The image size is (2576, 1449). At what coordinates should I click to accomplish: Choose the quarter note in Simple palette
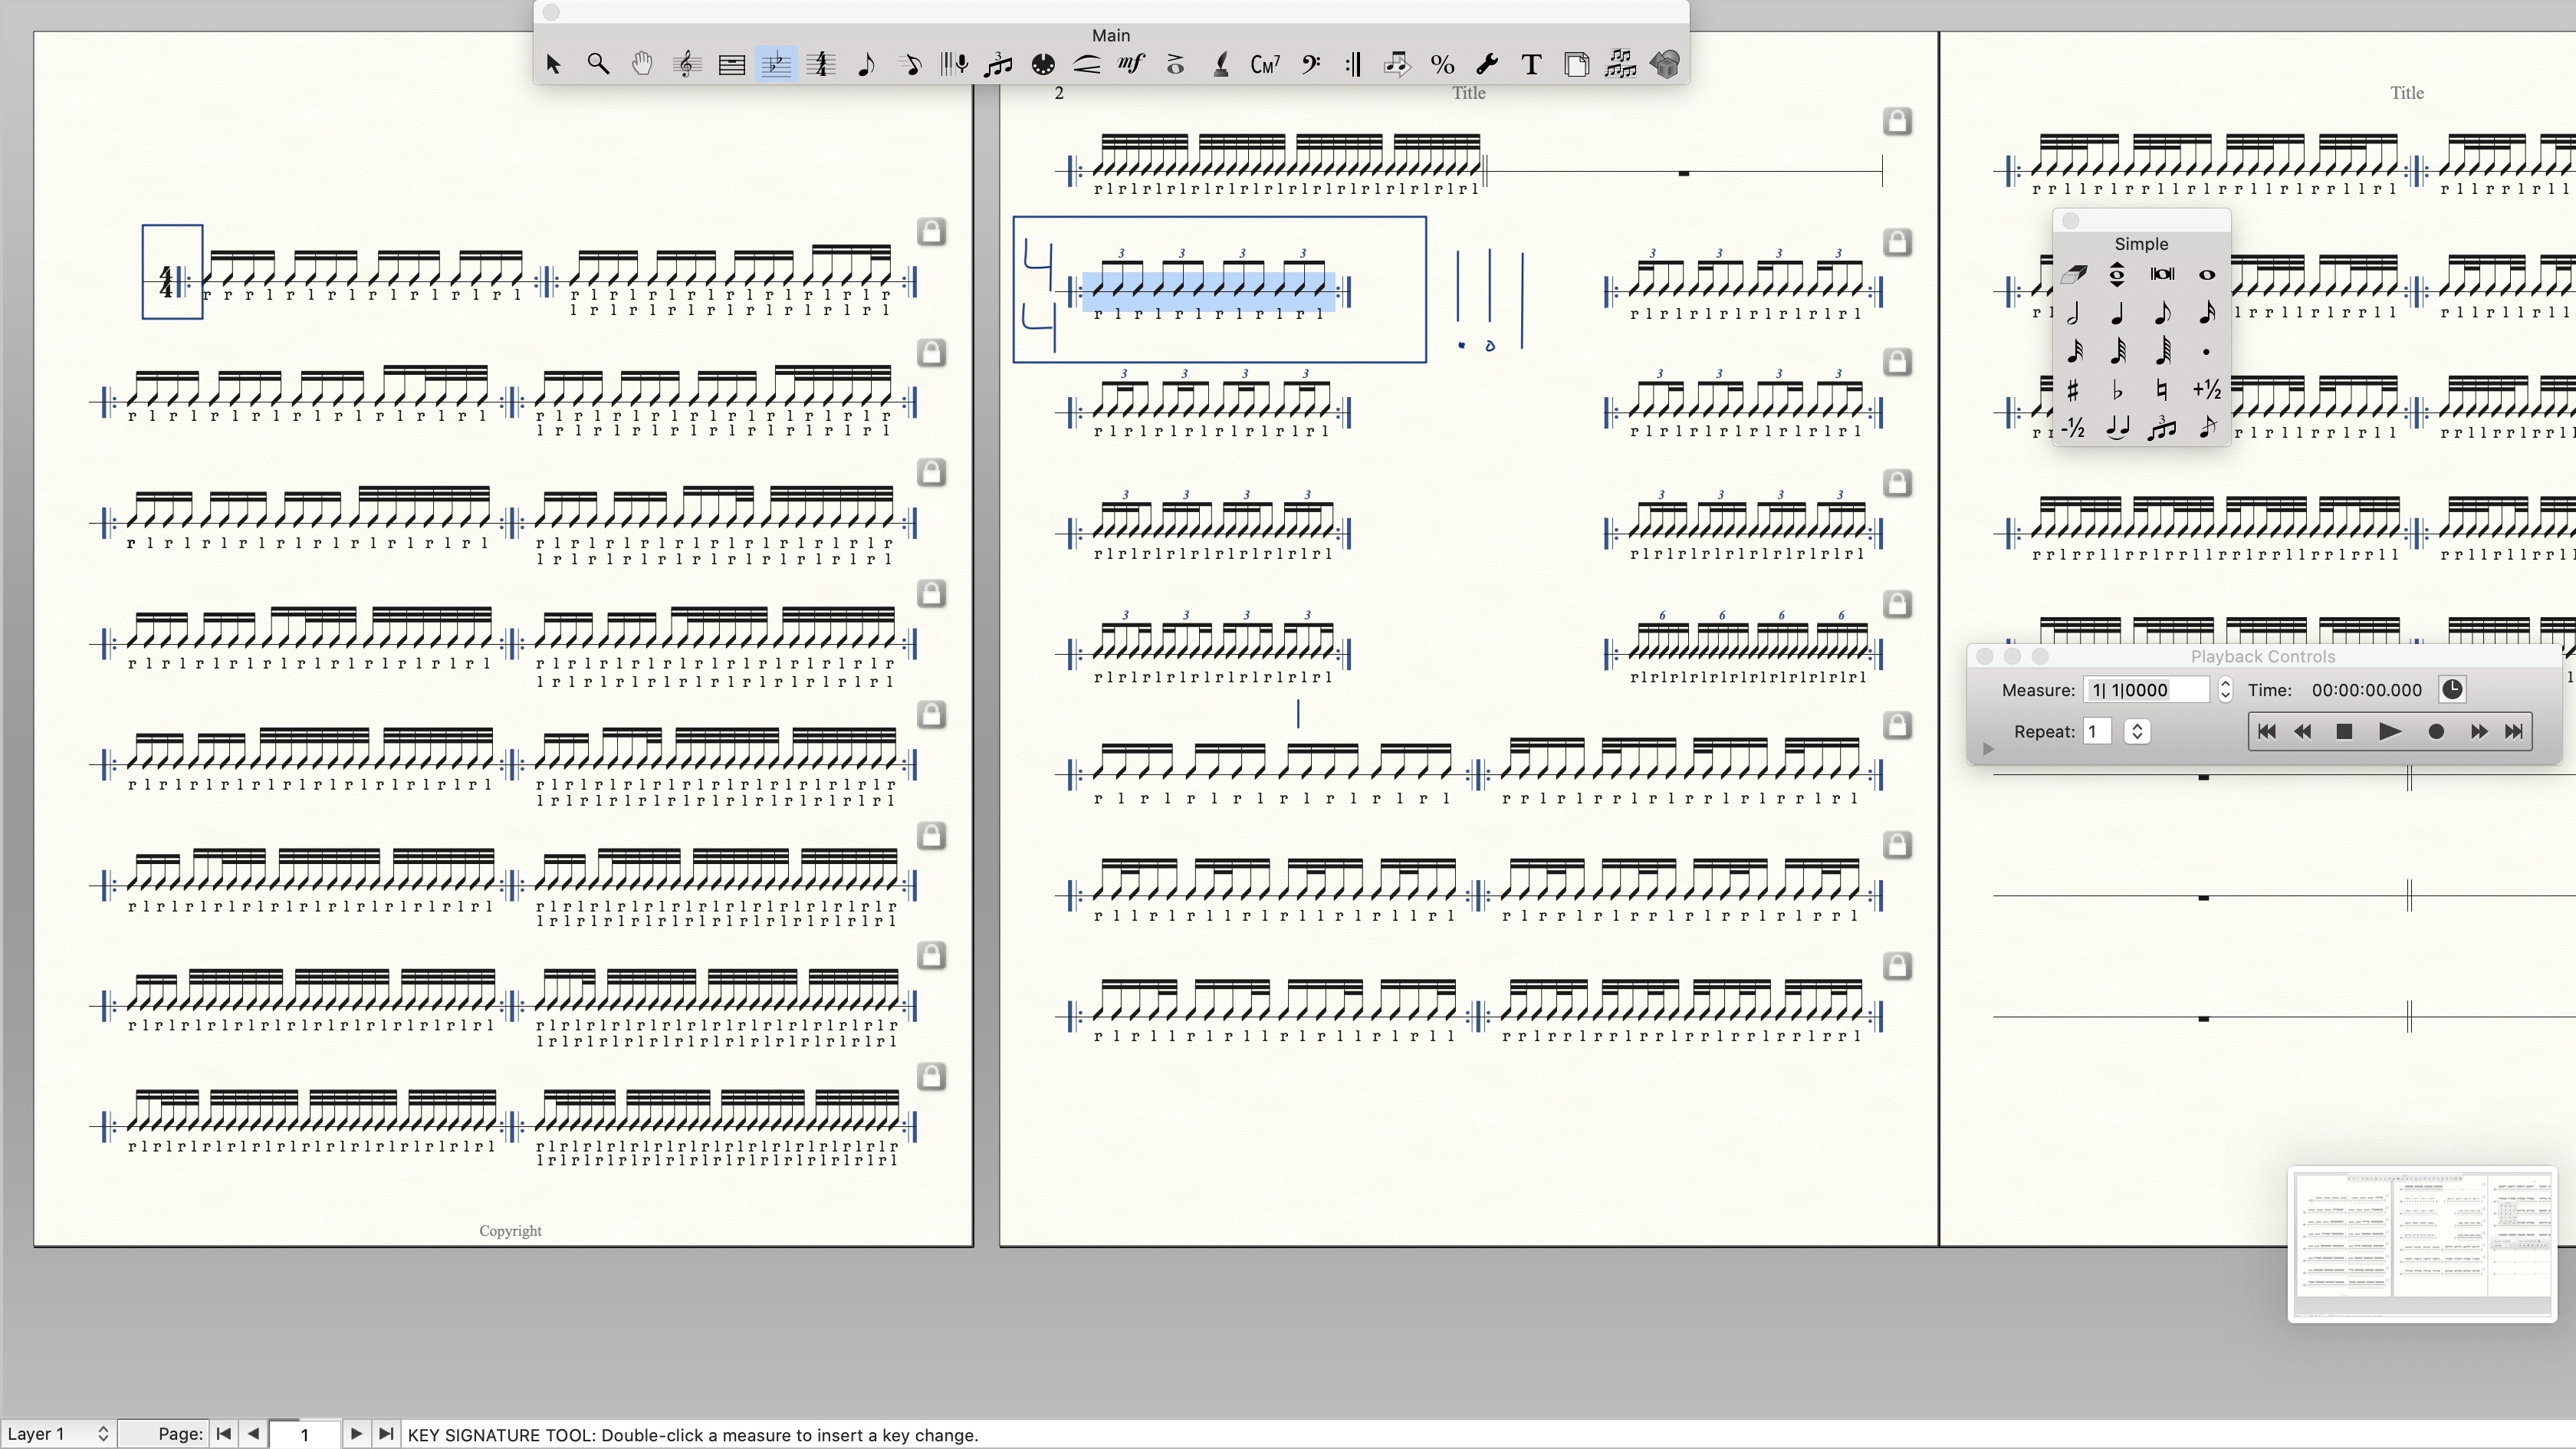[x=2117, y=314]
